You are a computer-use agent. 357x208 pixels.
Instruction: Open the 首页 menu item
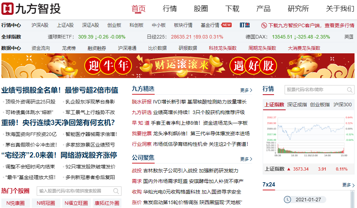point(138,8)
